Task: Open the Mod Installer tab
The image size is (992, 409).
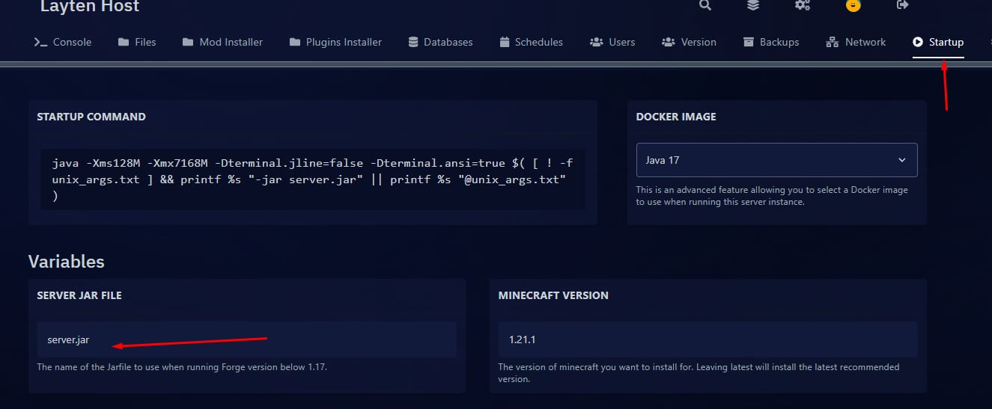Action: click(x=222, y=42)
